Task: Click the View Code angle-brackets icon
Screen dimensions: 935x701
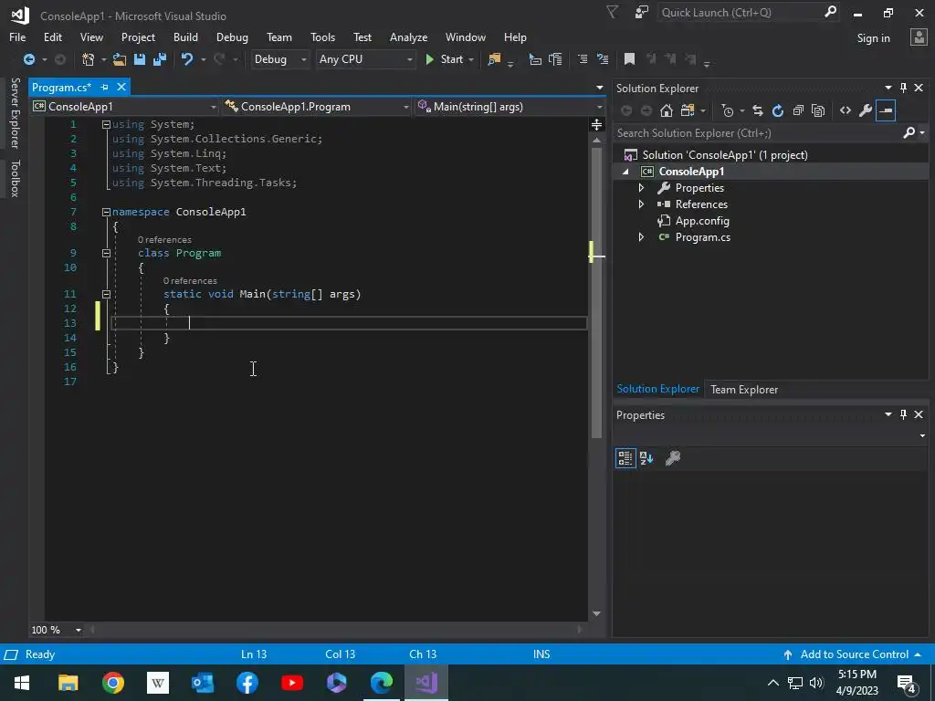Action: click(x=846, y=110)
